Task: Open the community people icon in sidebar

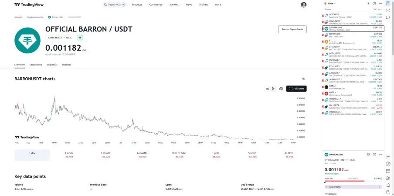Action: click(388, 178)
